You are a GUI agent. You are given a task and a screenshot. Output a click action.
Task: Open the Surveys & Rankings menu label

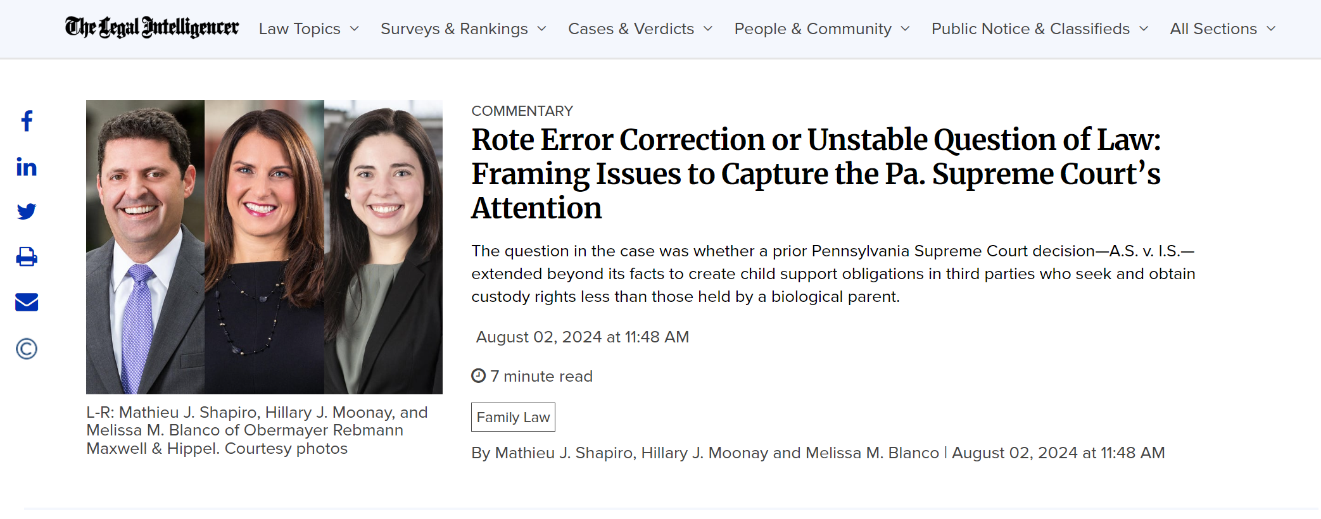(x=454, y=29)
